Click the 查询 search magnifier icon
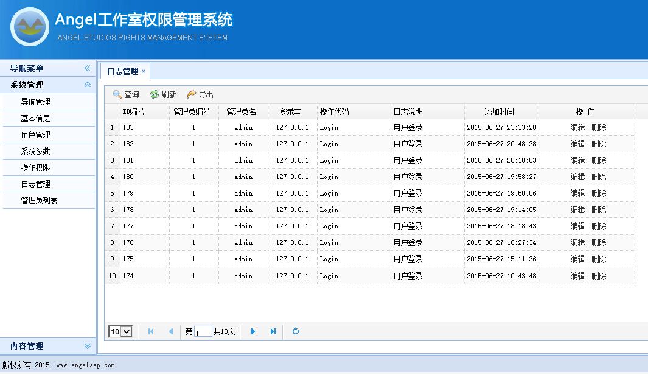648x374 pixels. [117, 95]
